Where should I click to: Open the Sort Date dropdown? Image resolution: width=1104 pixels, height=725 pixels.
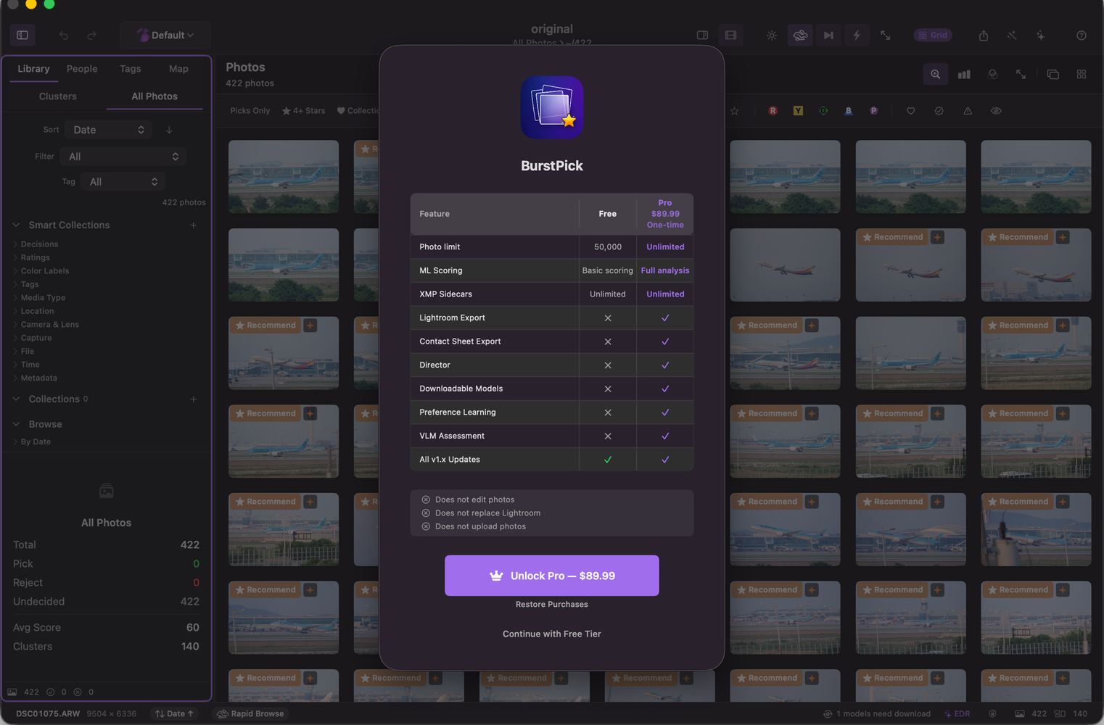pyautogui.click(x=108, y=130)
